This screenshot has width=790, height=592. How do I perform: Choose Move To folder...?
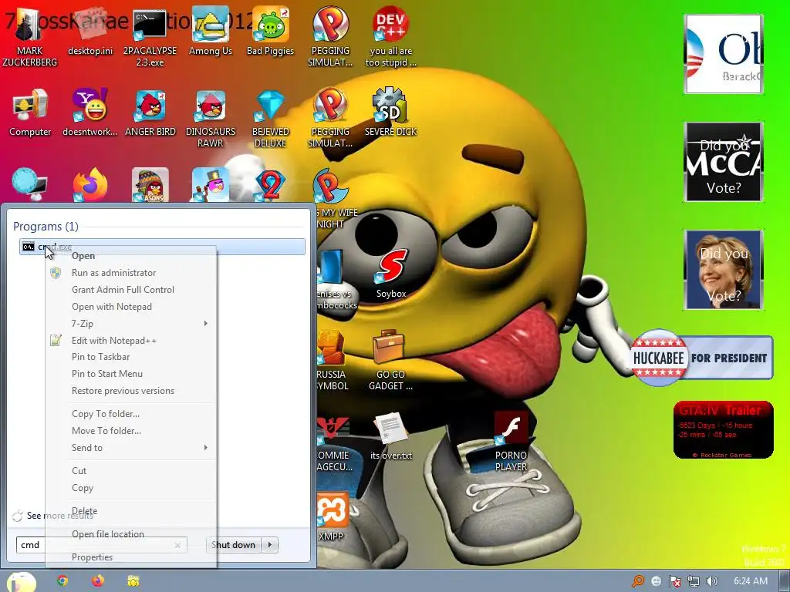[x=131, y=431]
